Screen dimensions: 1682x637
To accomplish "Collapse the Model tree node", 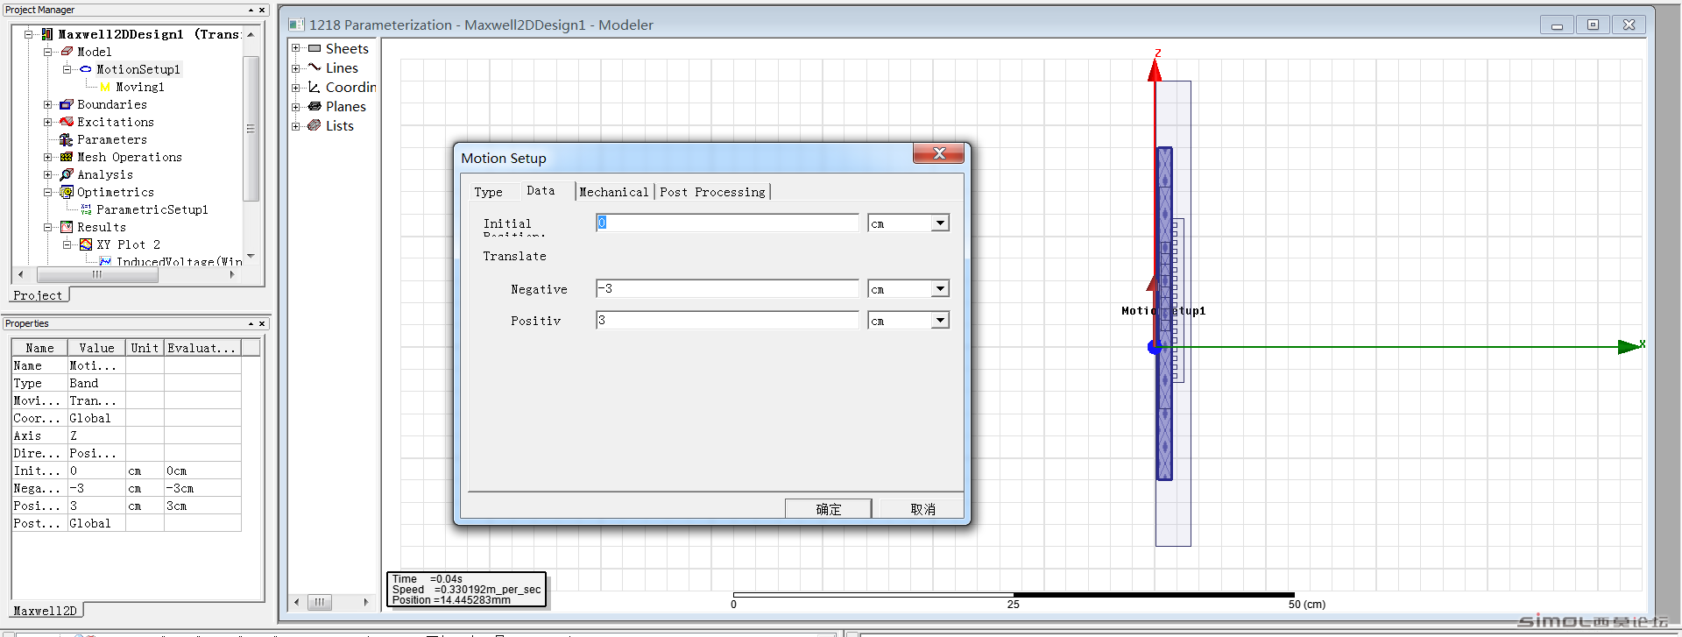I will (48, 52).
